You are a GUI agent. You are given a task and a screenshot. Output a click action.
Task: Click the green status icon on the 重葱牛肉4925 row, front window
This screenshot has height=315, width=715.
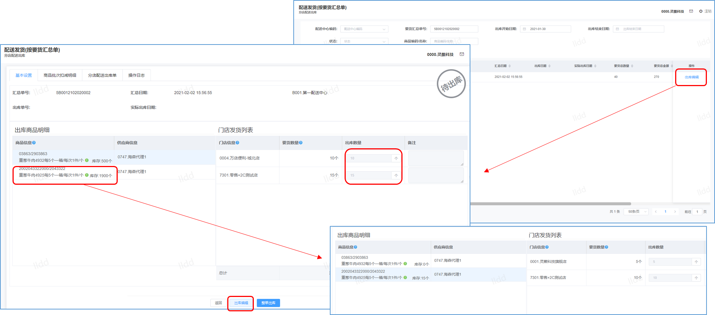pyautogui.click(x=87, y=175)
